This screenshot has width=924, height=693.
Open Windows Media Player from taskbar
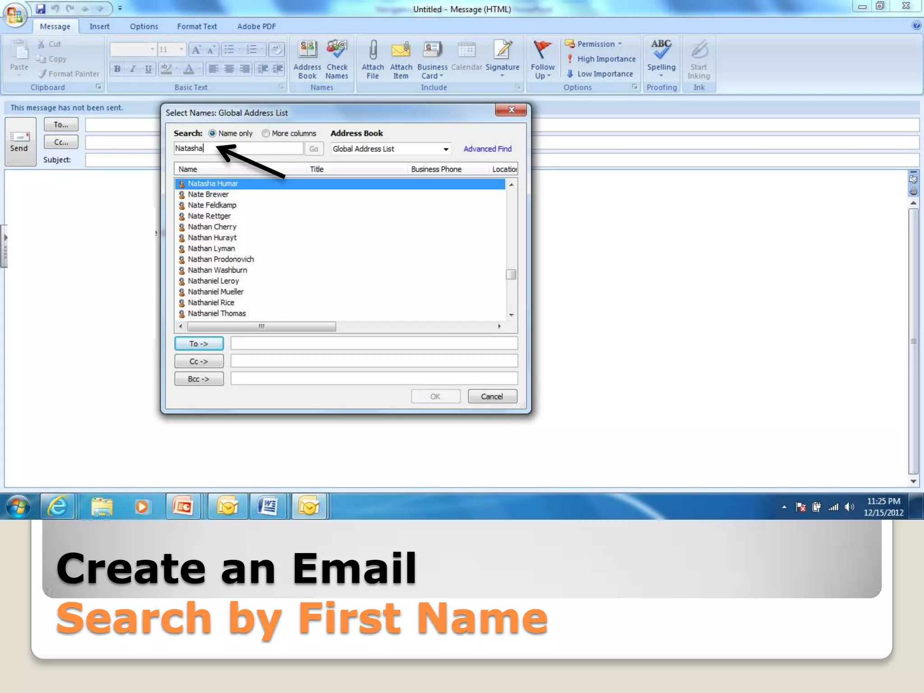142,507
